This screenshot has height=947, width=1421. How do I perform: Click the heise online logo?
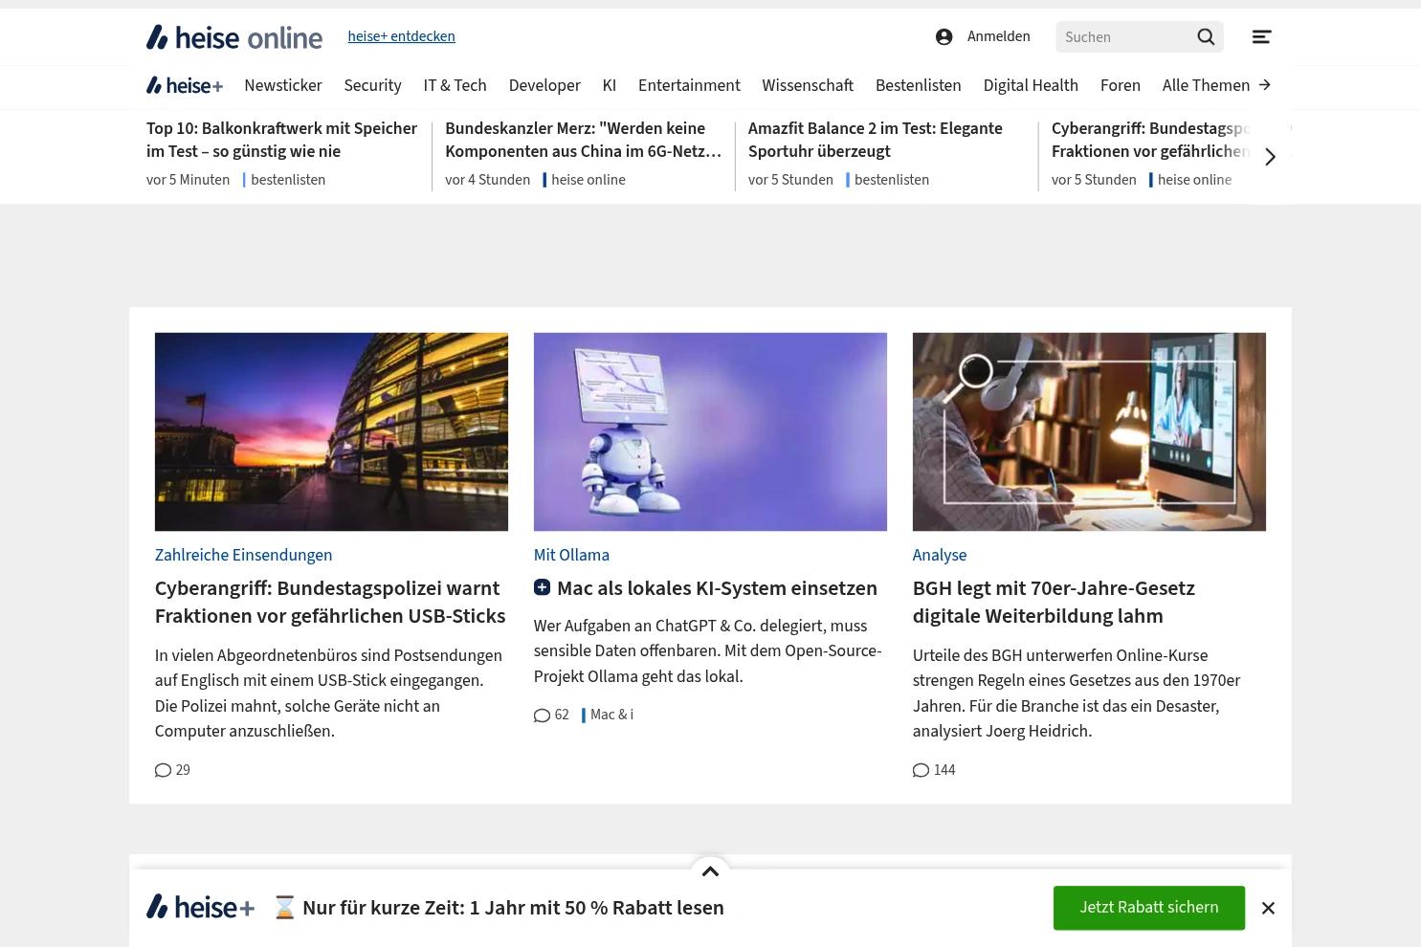[x=233, y=36]
